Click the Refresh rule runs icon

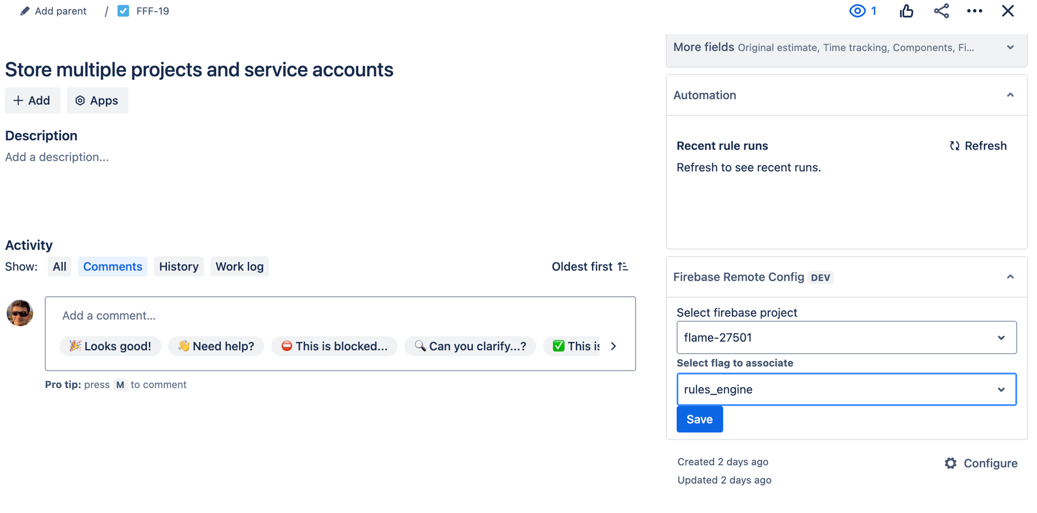pos(954,146)
